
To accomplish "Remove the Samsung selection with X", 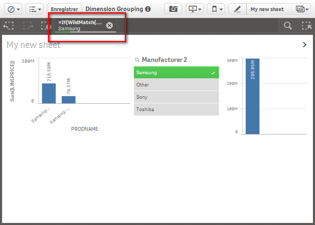I will pyautogui.click(x=110, y=25).
